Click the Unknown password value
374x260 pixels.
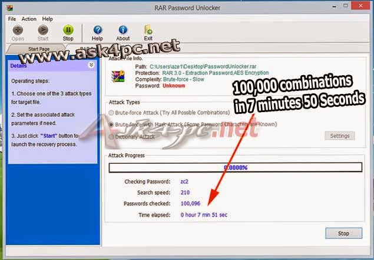coord(174,86)
